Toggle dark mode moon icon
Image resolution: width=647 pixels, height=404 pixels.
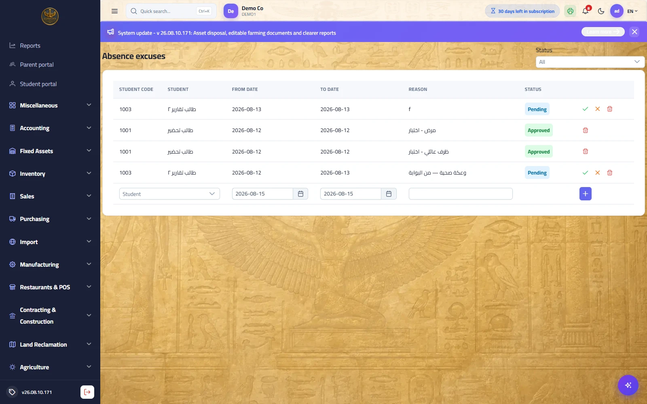click(x=601, y=11)
